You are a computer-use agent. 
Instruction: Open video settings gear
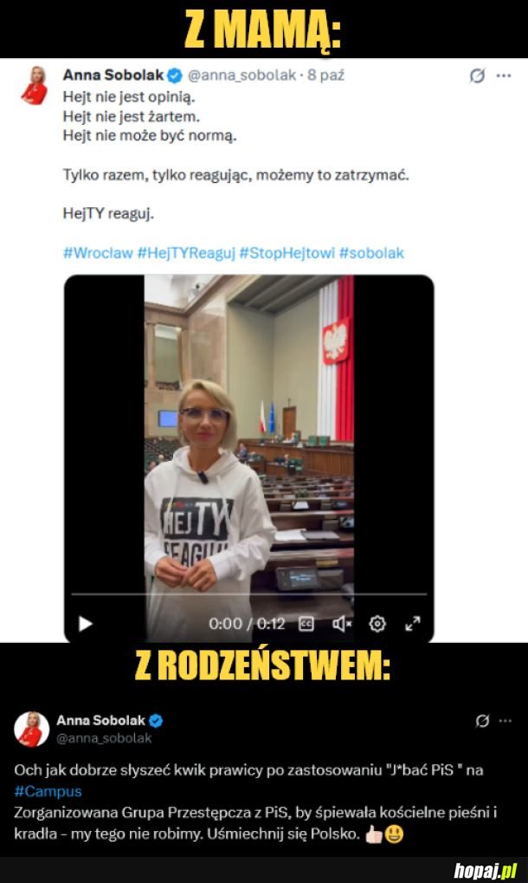377,623
